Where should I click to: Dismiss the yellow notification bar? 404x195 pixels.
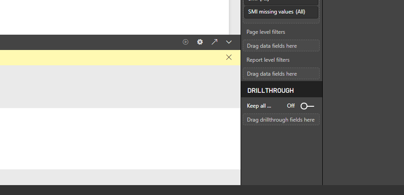(x=229, y=57)
